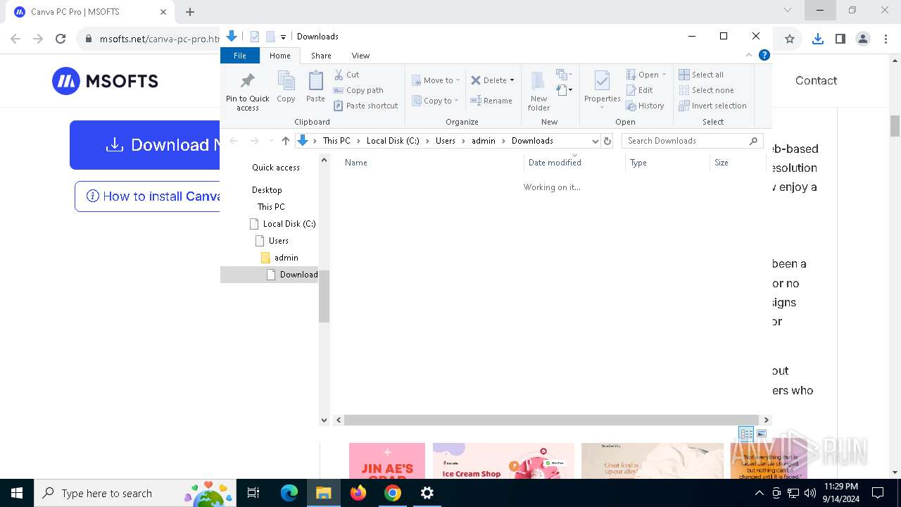Viewport: 901px width, 507px height.
Task: Click This PC in address breadcrumb
Action: [x=336, y=141]
